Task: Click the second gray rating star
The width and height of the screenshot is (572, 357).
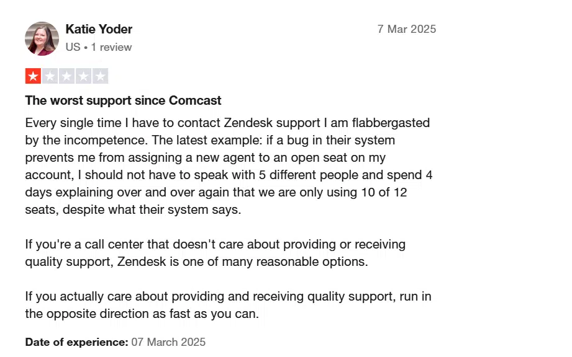Action: (50, 76)
